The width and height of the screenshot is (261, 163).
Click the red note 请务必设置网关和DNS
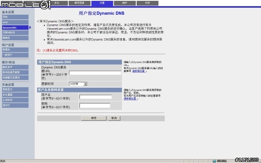(58, 51)
